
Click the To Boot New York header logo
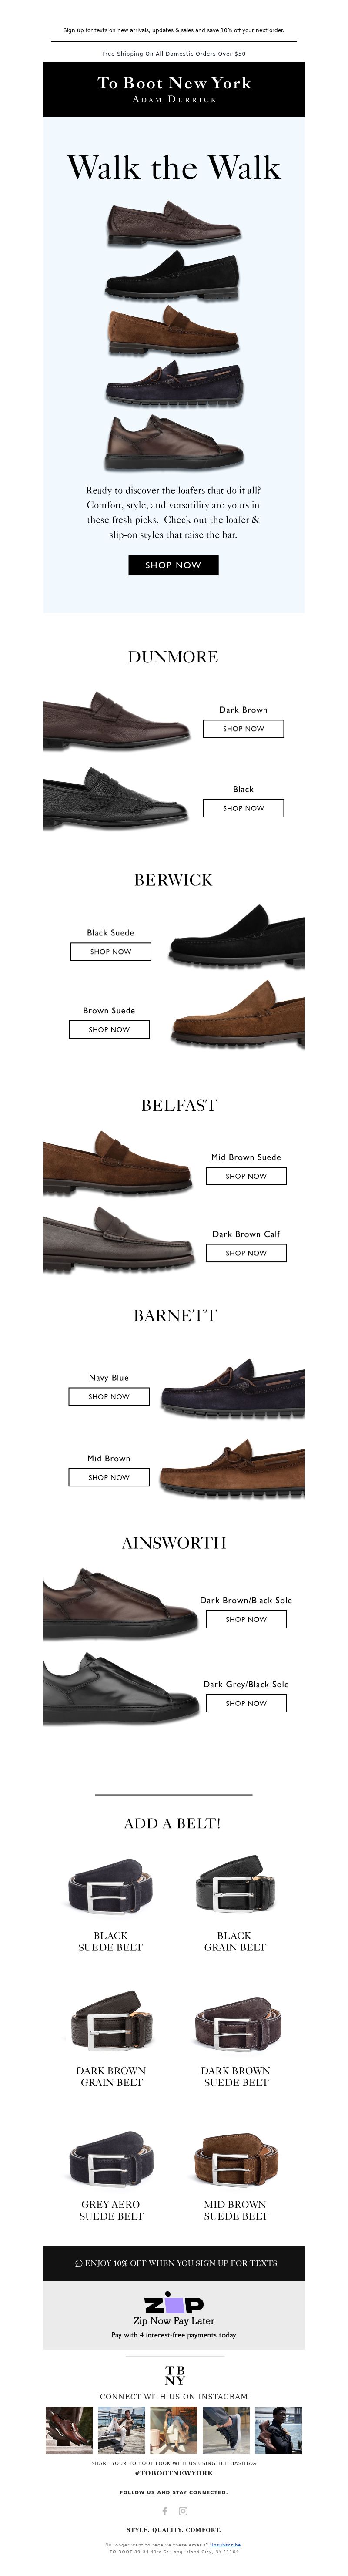174,89
